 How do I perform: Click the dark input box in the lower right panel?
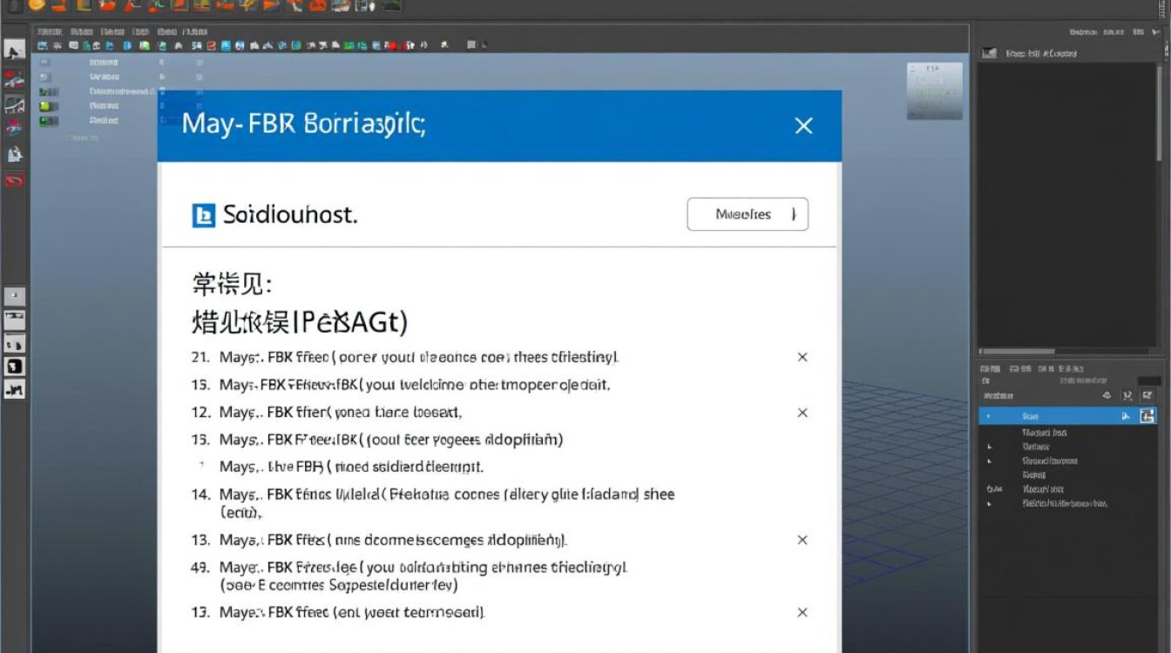point(1149,381)
